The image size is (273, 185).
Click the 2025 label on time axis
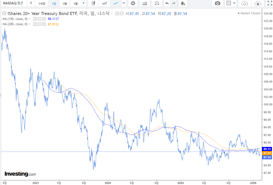coord(180,183)
